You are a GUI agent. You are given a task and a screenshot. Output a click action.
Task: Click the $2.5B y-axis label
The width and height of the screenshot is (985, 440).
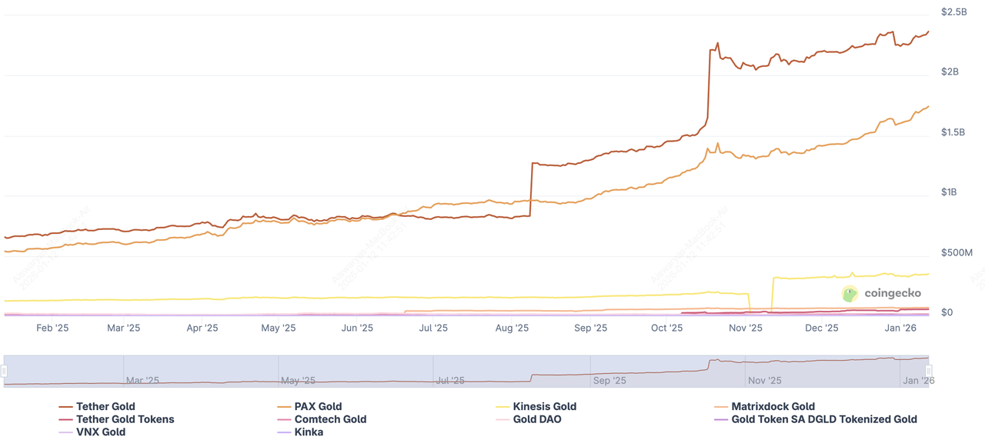[x=953, y=12]
